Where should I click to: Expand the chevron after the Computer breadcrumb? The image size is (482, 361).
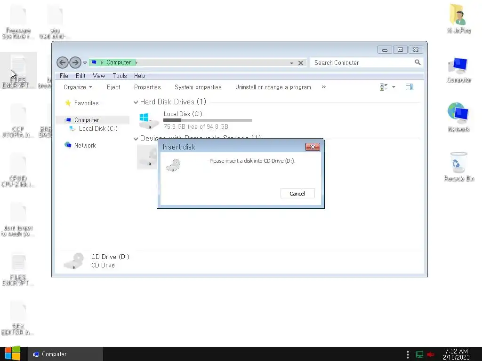click(137, 63)
